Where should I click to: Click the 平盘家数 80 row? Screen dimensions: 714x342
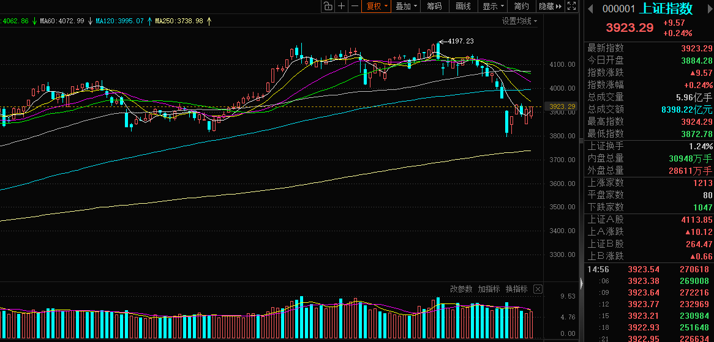pos(649,195)
